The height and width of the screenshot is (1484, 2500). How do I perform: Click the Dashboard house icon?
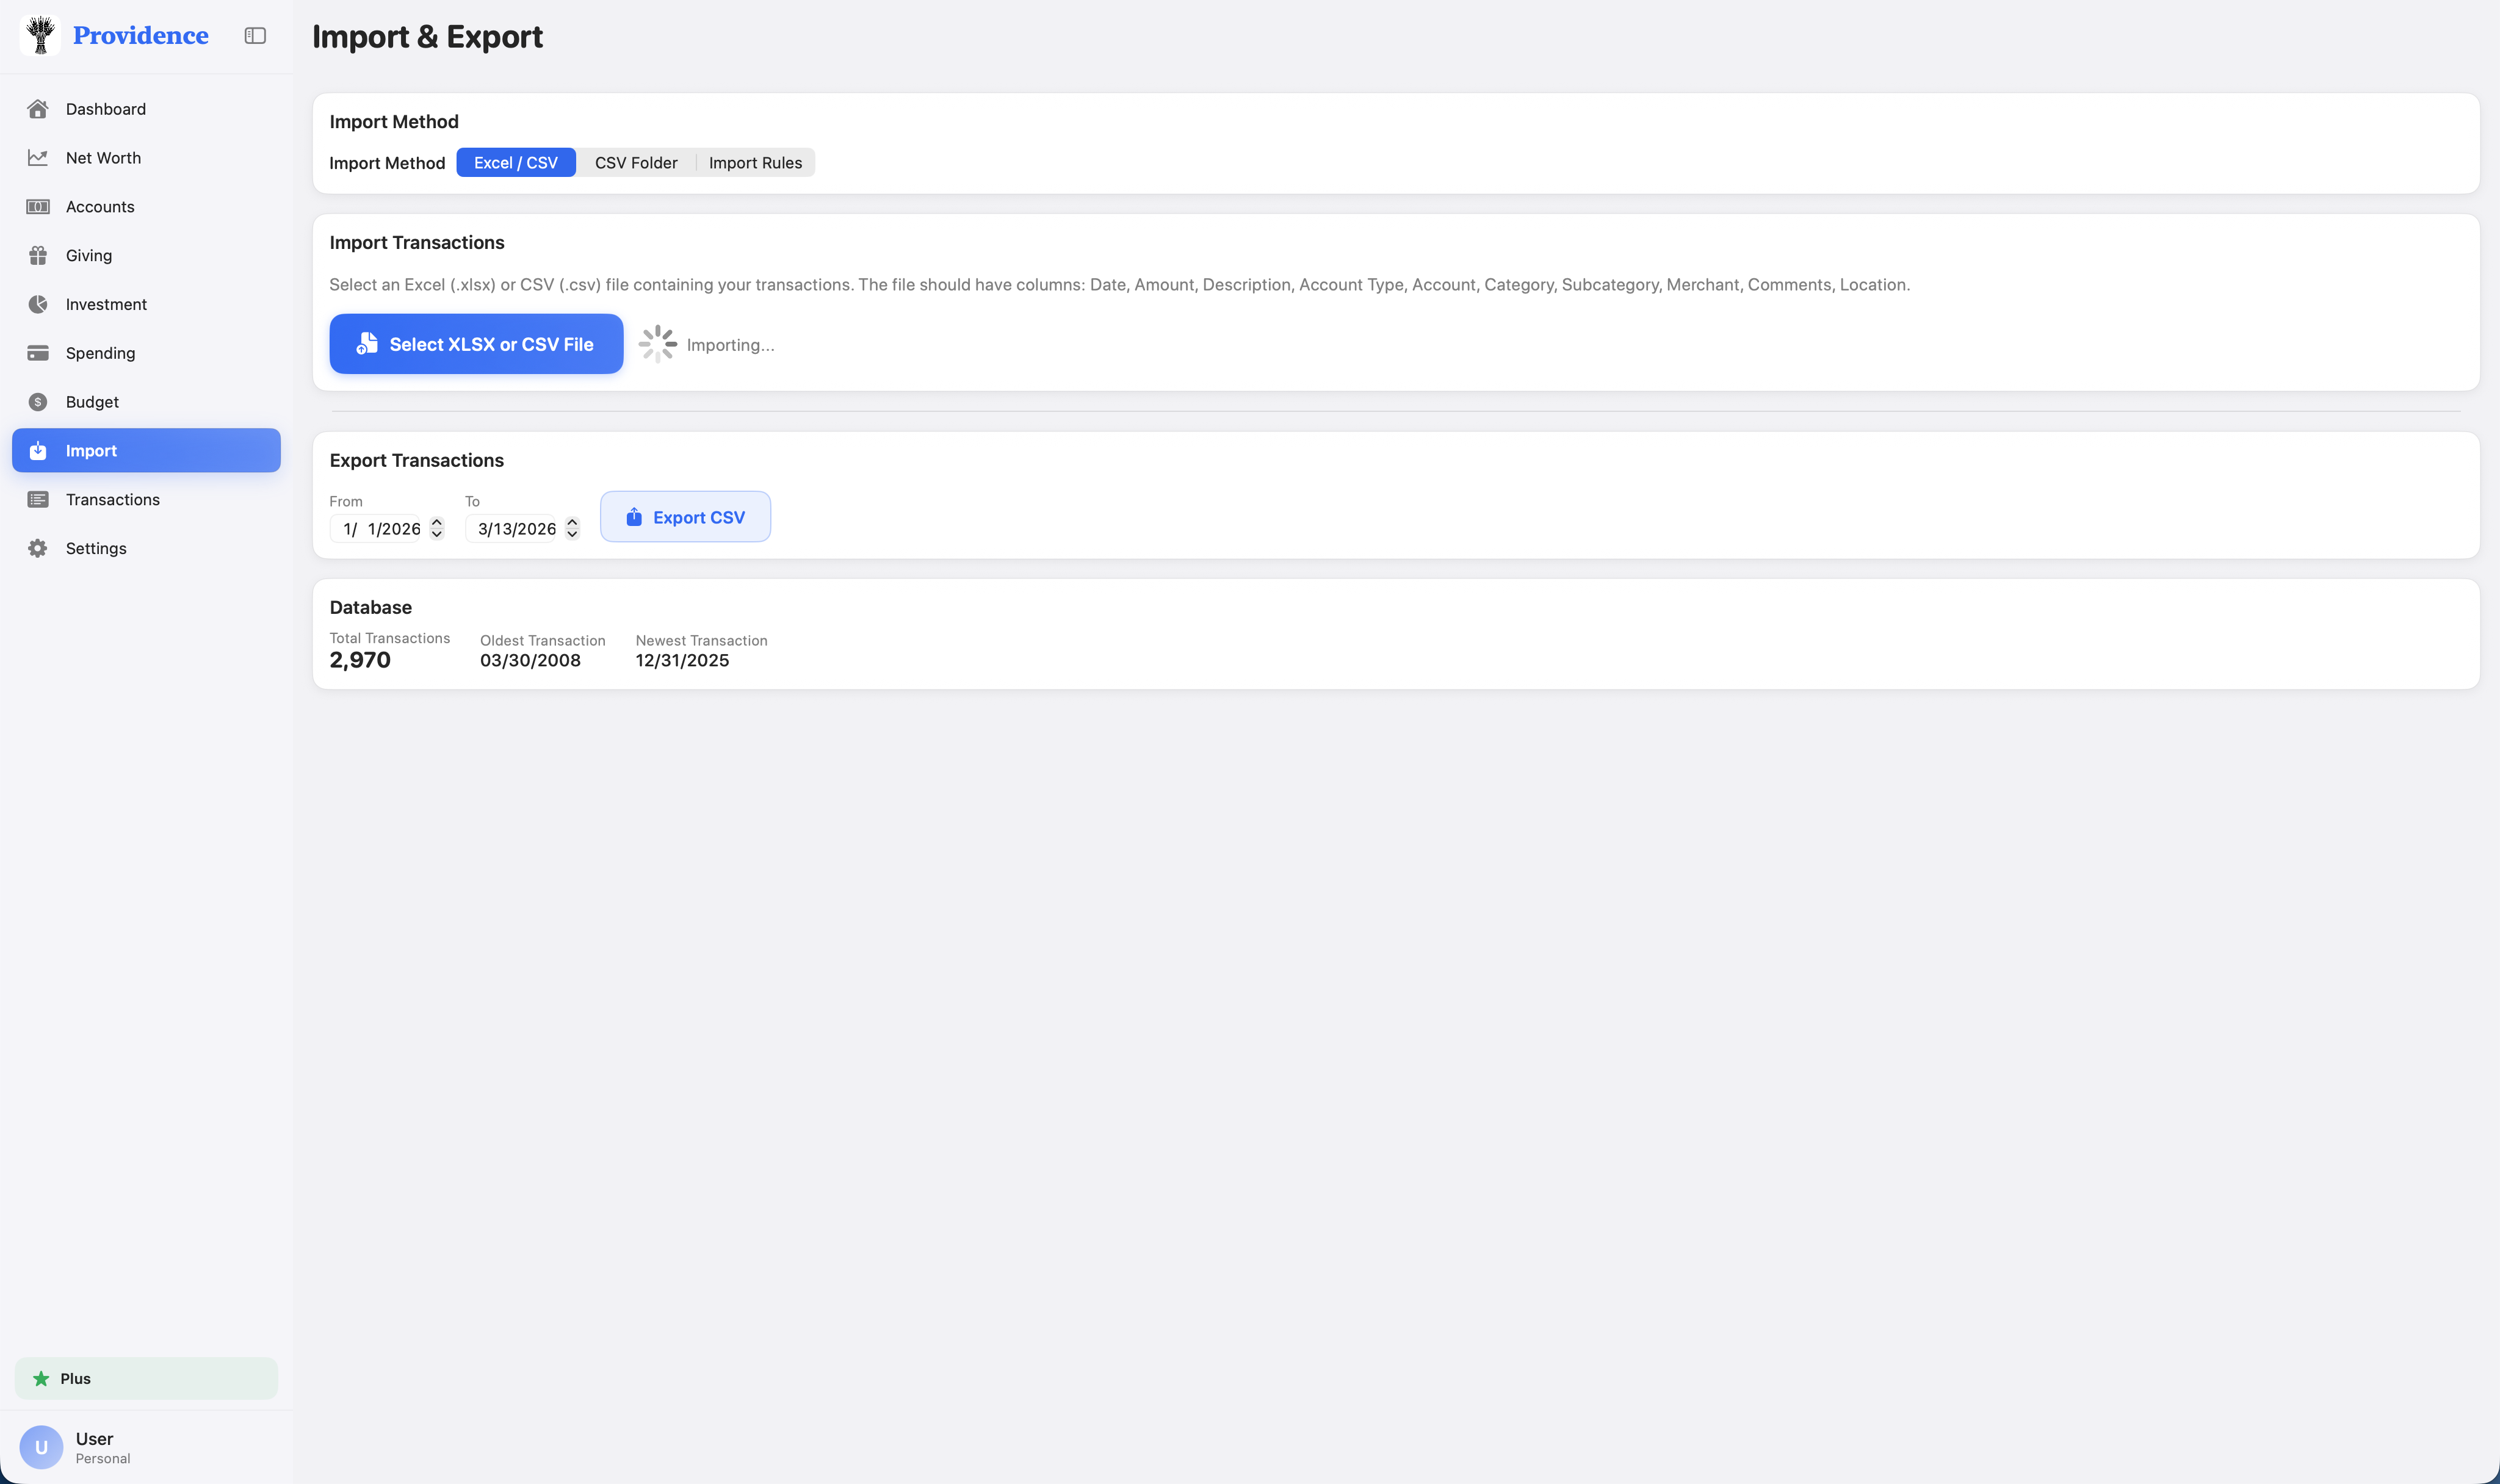(x=38, y=109)
